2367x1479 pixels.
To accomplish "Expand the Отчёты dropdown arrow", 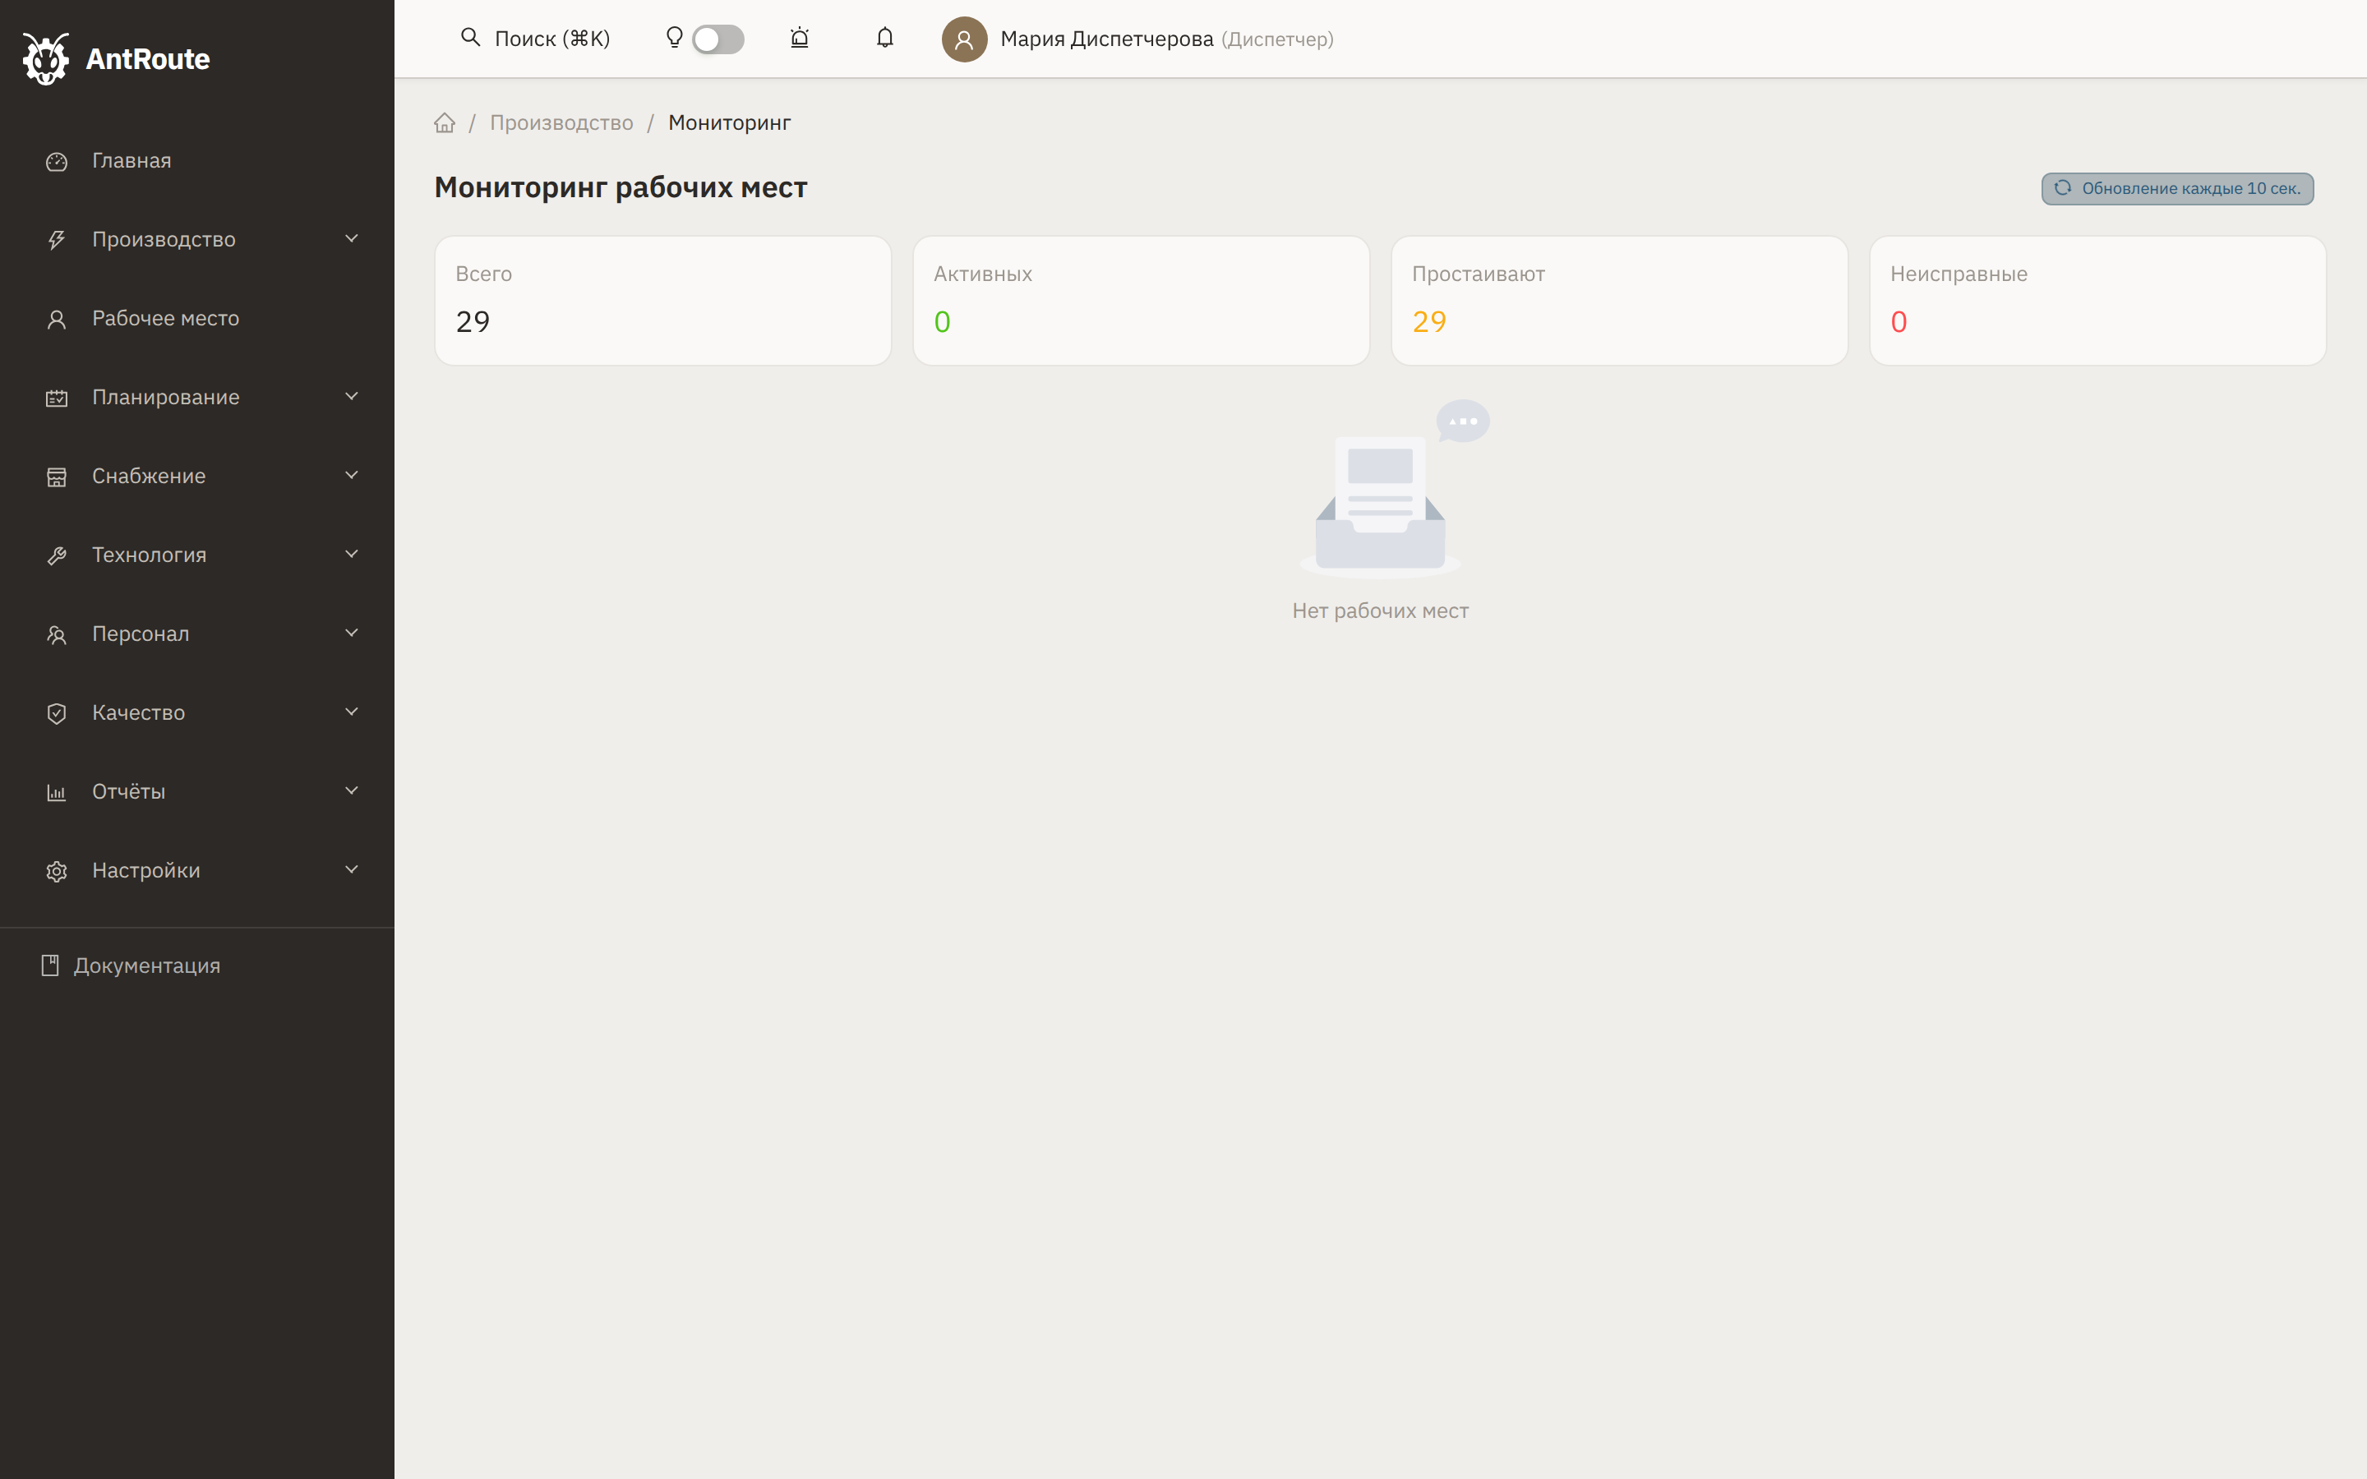I will tap(351, 790).
